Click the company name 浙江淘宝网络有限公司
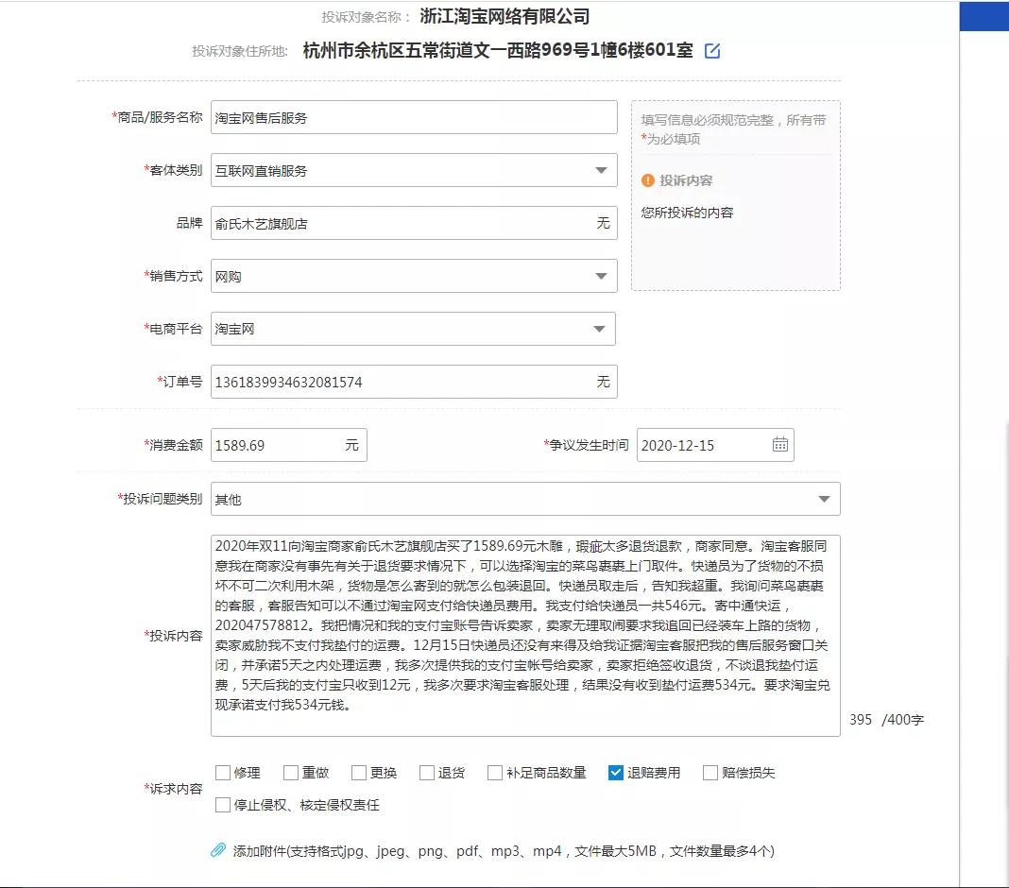Image resolution: width=1009 pixels, height=888 pixels. coord(504,16)
